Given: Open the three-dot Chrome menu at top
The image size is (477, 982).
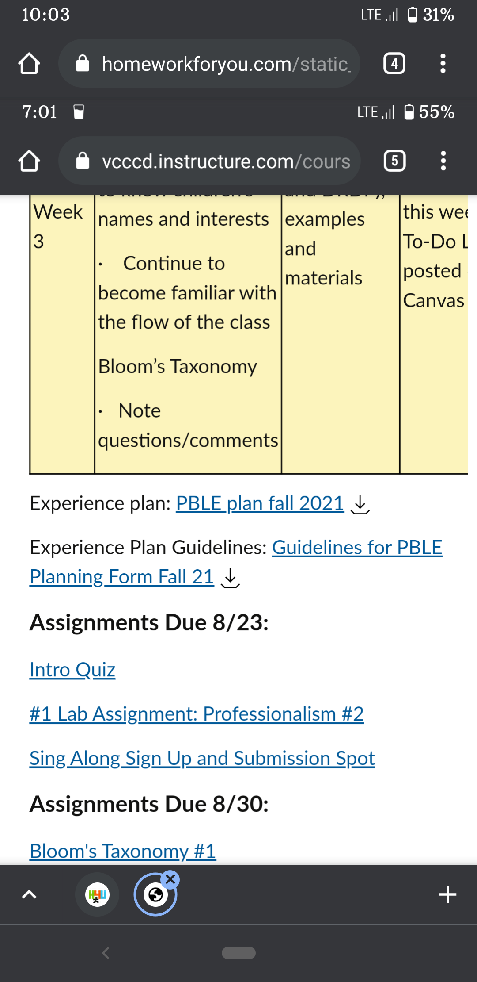Looking at the screenshot, I should pos(443,64).
